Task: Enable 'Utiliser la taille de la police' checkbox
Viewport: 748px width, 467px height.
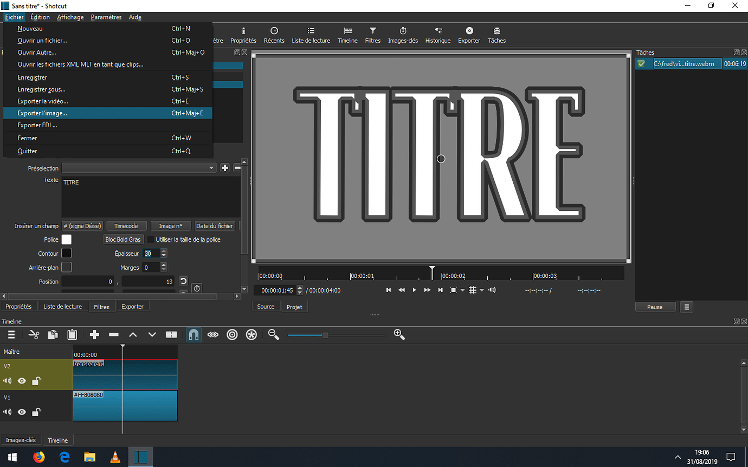Action: (x=151, y=239)
